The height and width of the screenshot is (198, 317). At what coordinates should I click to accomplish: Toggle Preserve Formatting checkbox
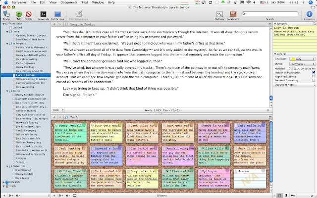pos(314,80)
